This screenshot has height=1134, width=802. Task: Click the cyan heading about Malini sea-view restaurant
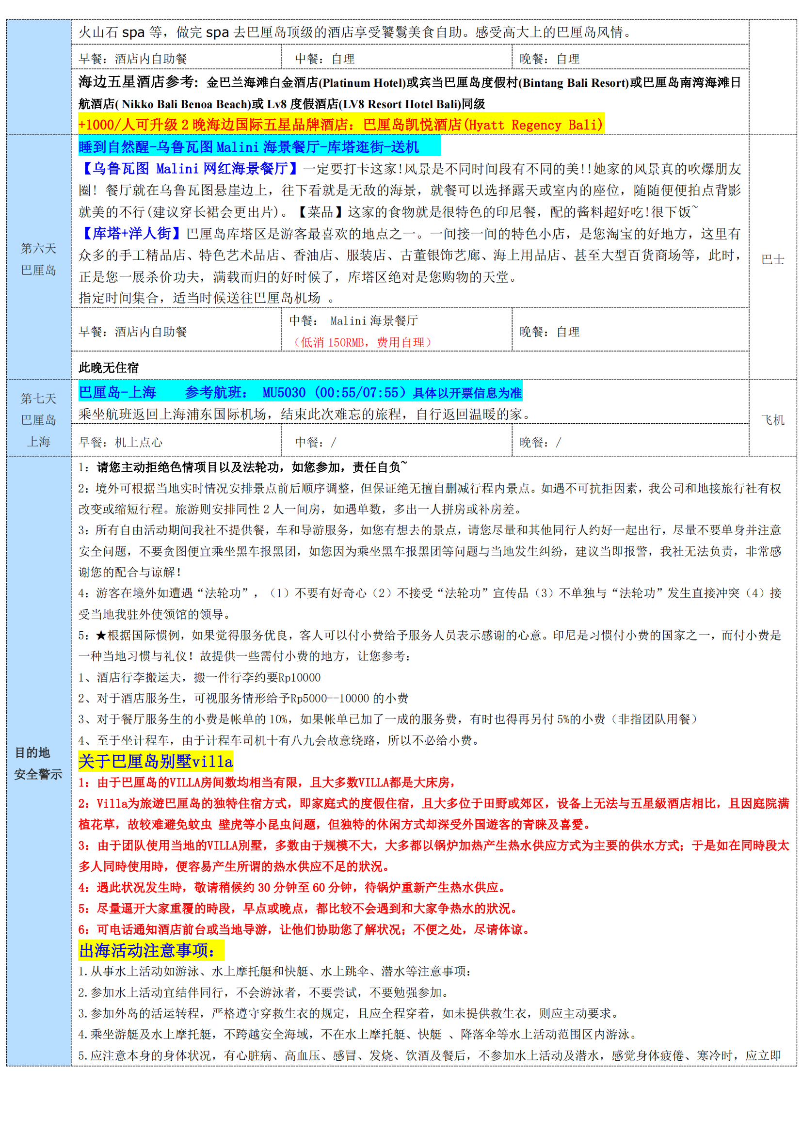tap(248, 147)
